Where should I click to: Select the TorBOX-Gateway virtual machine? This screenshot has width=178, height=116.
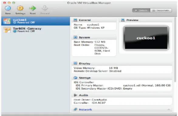click(x=36, y=30)
